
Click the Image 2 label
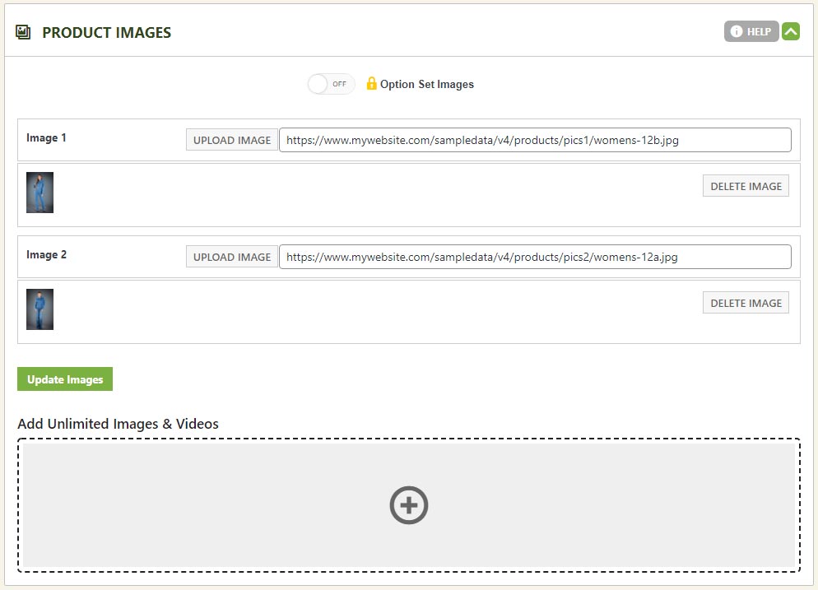pos(47,255)
